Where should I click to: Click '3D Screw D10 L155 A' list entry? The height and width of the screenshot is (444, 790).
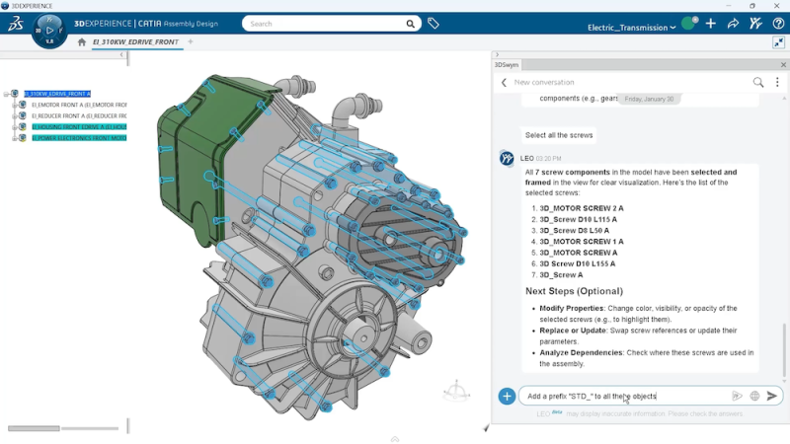pyautogui.click(x=578, y=263)
